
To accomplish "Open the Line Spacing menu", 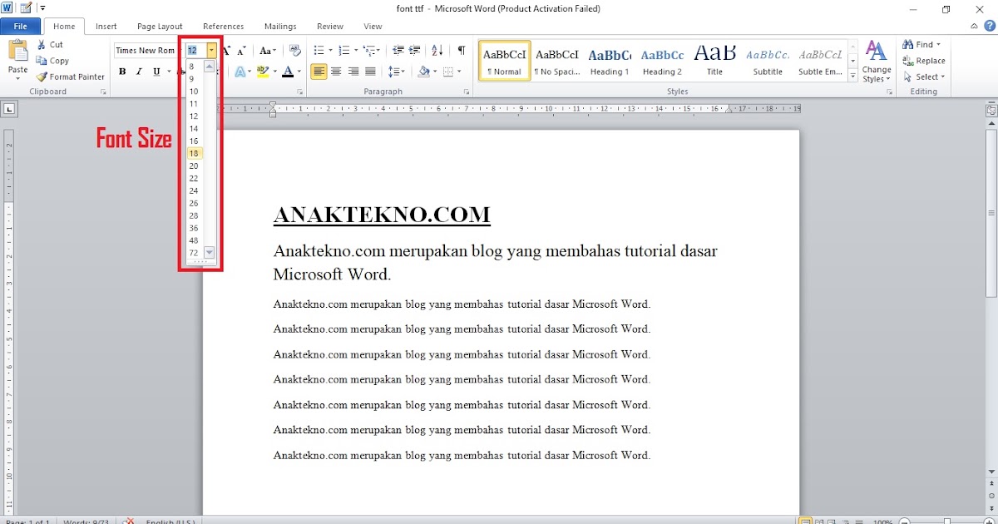I will [397, 72].
